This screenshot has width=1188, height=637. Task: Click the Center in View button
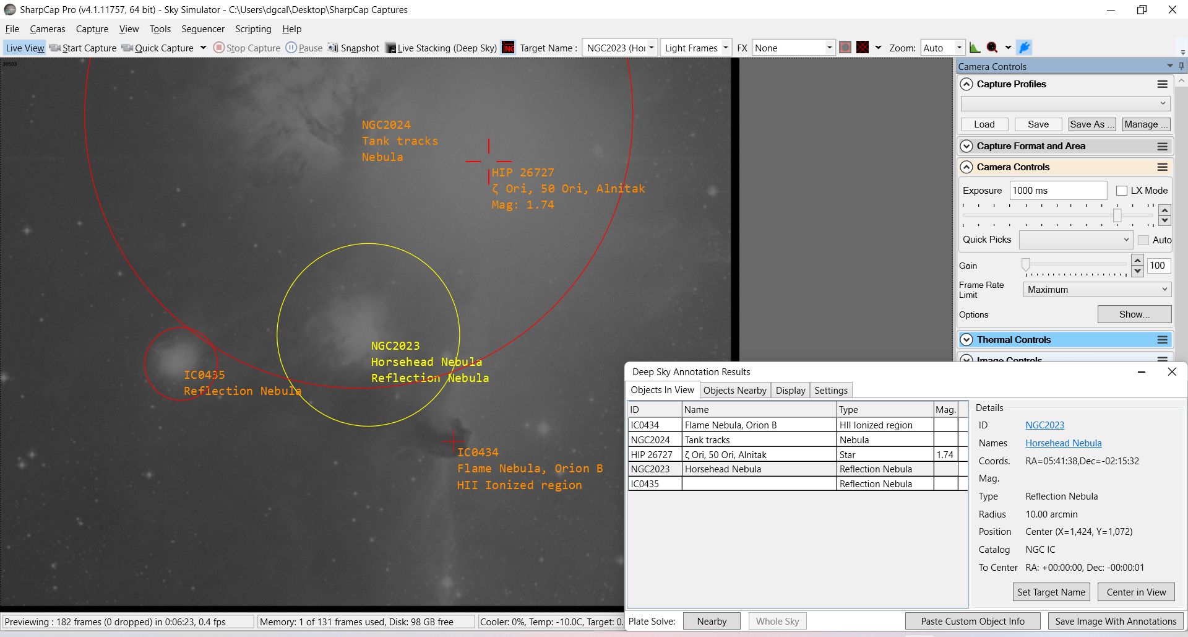tap(1136, 592)
